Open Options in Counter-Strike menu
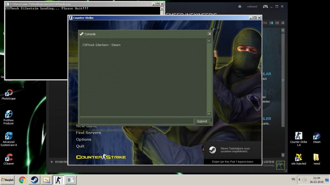This screenshot has width=330, height=185. [x=84, y=139]
